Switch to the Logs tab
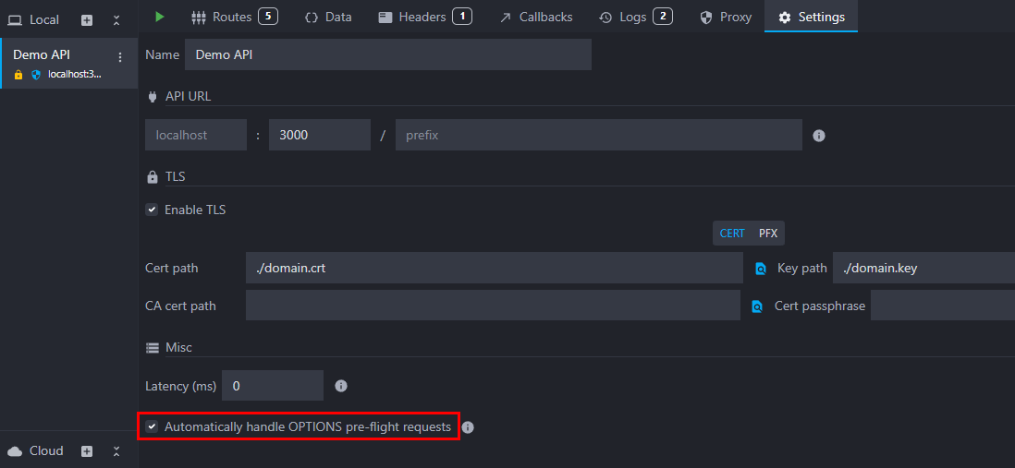 (635, 17)
